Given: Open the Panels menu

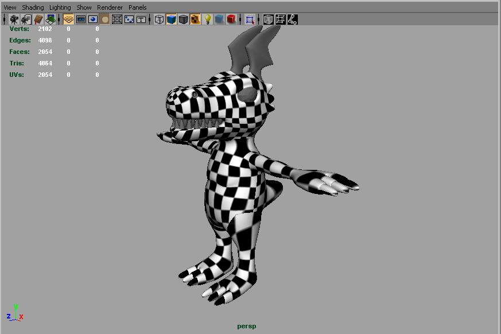Looking at the screenshot, I should [x=138, y=7].
